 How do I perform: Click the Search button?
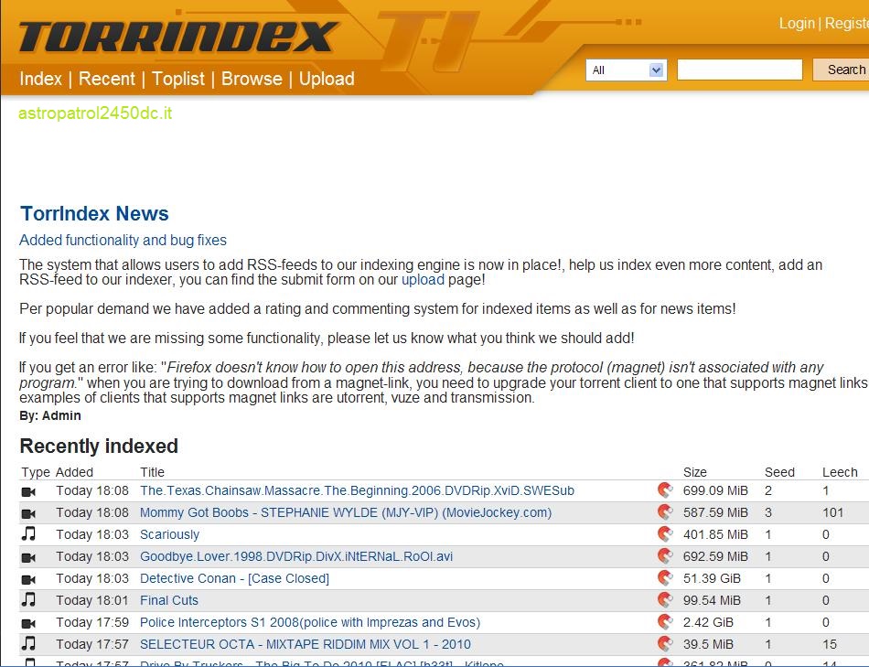[x=841, y=70]
